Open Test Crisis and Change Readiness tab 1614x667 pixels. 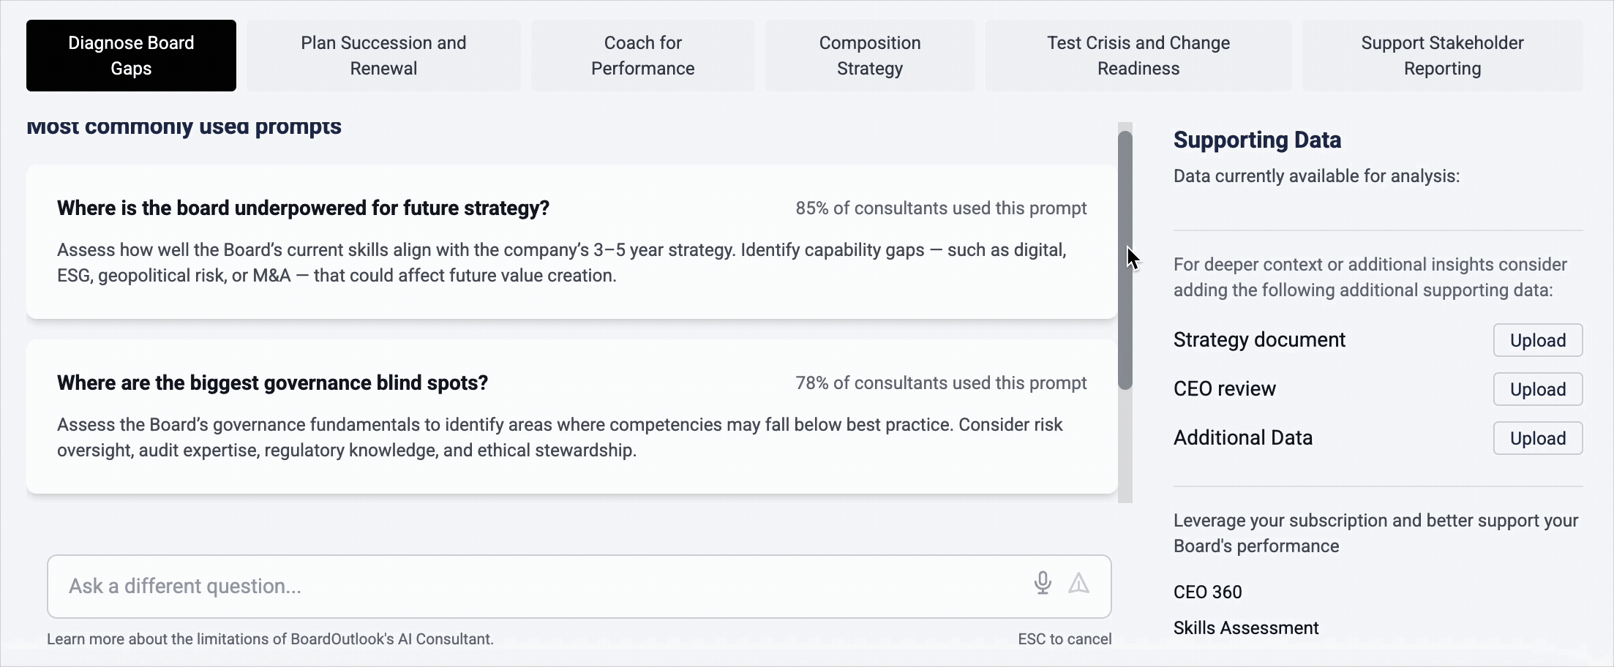(x=1138, y=56)
